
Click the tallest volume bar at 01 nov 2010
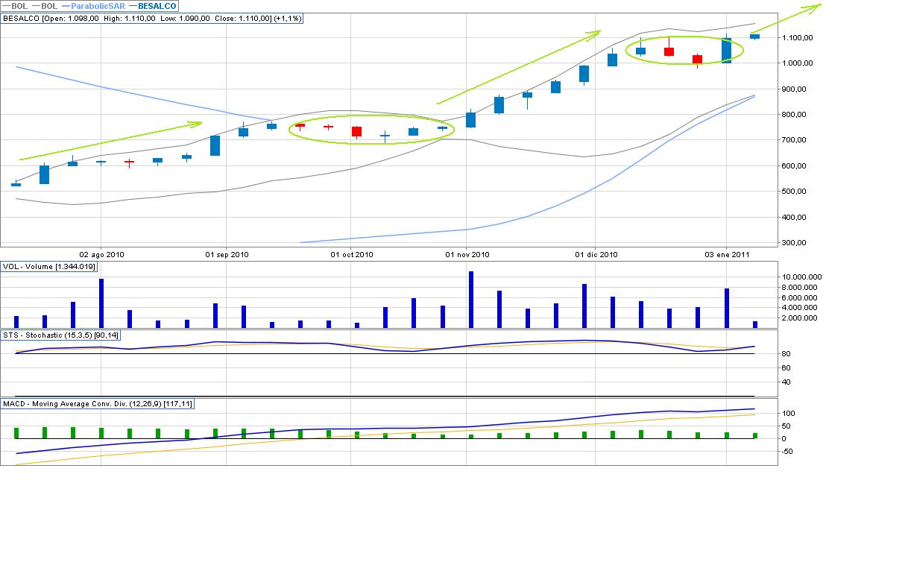471,300
